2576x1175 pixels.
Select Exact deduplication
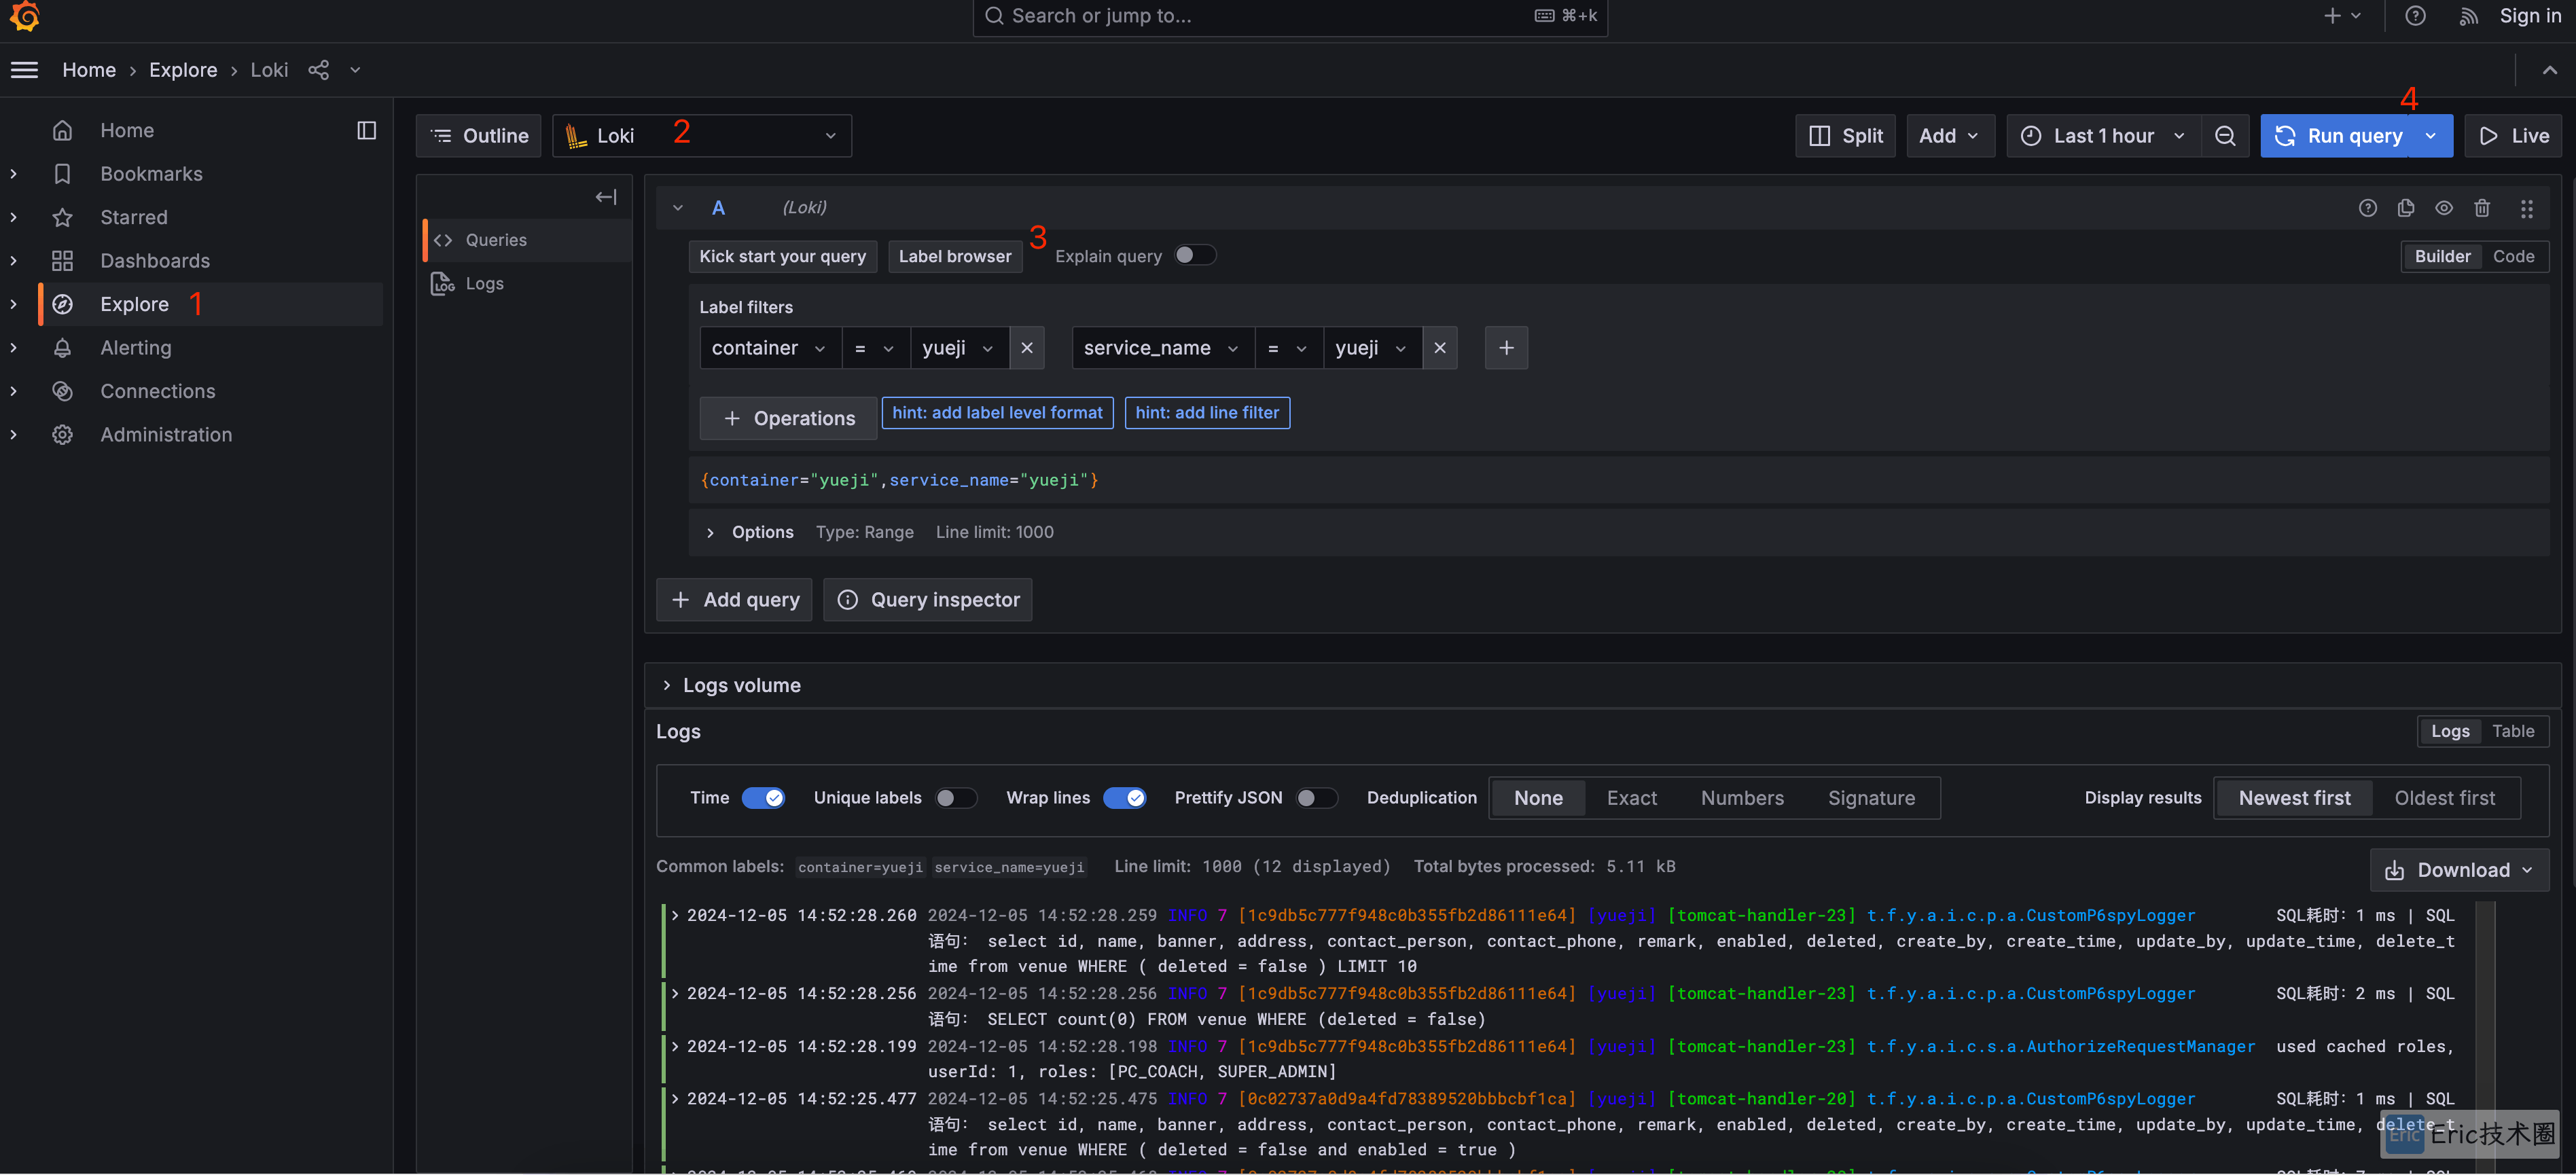1631,798
